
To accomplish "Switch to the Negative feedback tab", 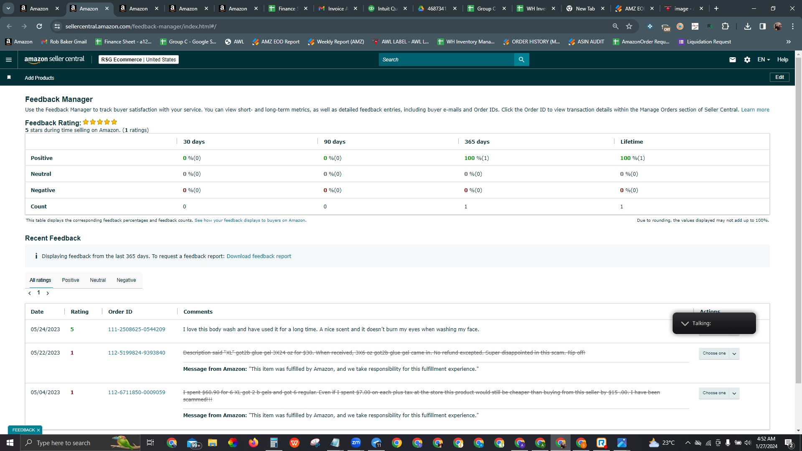I will click(126, 280).
